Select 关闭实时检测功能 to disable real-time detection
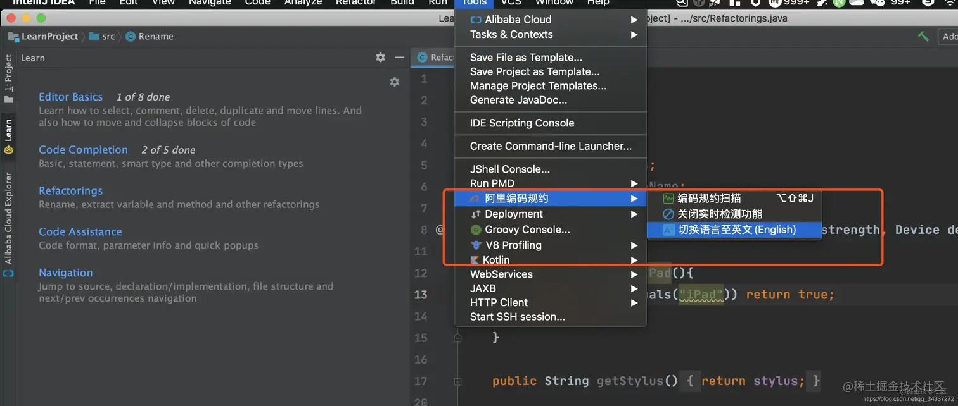The height and width of the screenshot is (406, 958). click(734, 214)
